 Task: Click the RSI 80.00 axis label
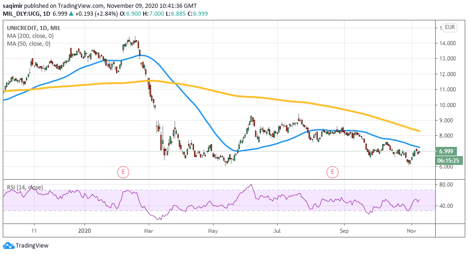pos(446,185)
